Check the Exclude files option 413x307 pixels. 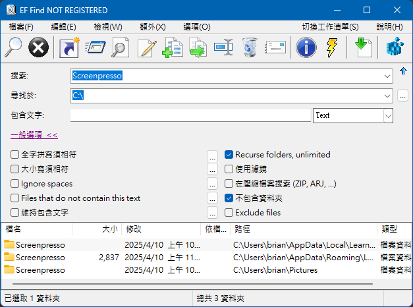pos(229,213)
